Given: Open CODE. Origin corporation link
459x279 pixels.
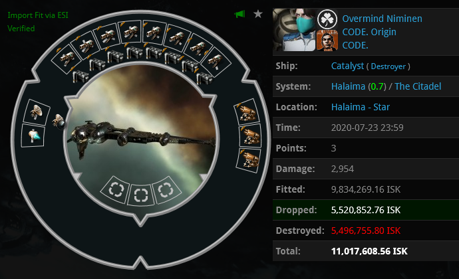Looking at the screenshot, I should 369,32.
